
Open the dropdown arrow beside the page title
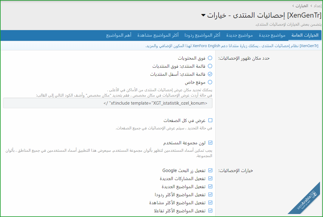(203, 15)
